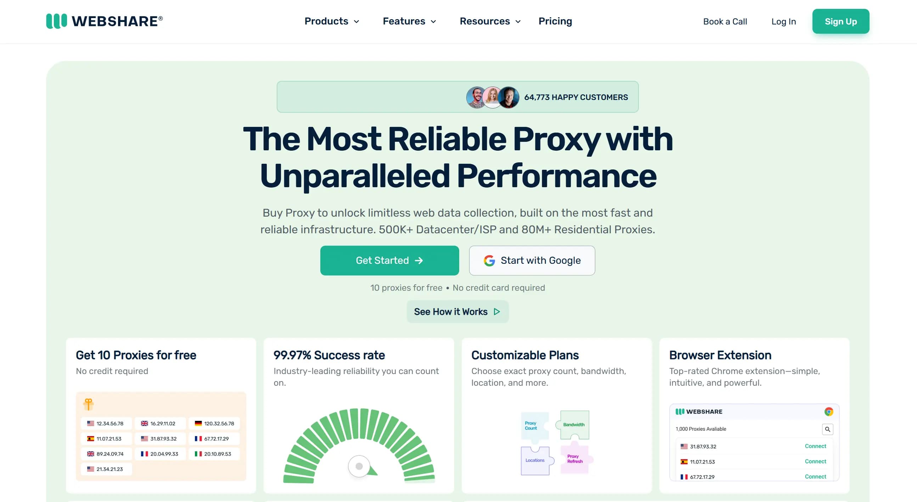This screenshot has height=502, width=917.
Task: Click the Sign Up button
Action: [841, 21]
